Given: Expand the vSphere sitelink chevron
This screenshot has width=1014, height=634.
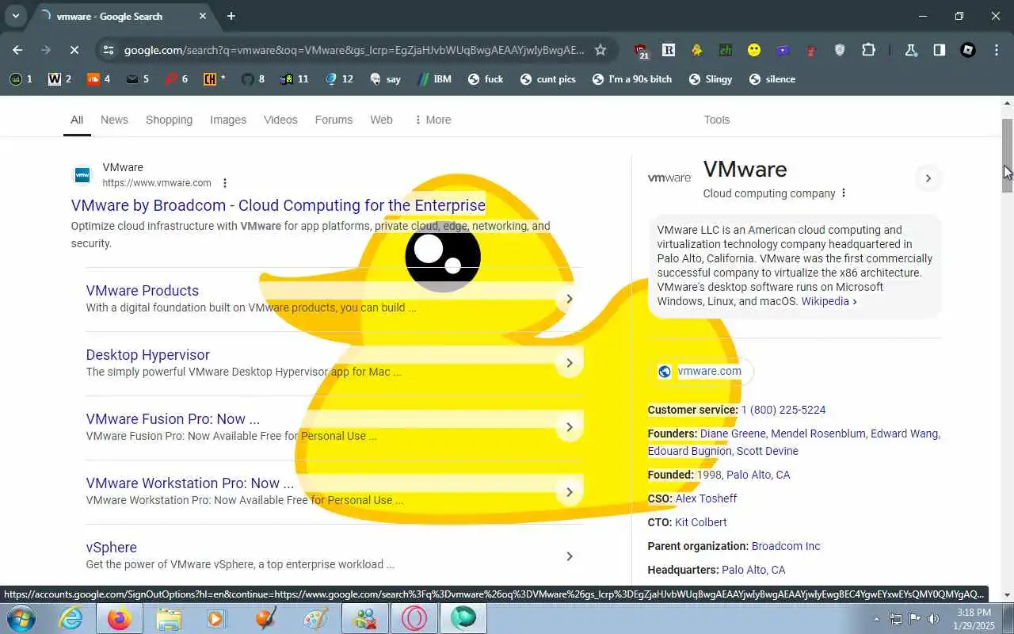Looking at the screenshot, I should (x=569, y=556).
